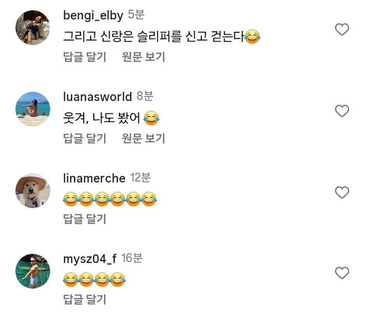Image resolution: width=369 pixels, height=323 pixels.
Task: Click 답글 달기 under bengi_elby's comment
Action: coord(85,57)
